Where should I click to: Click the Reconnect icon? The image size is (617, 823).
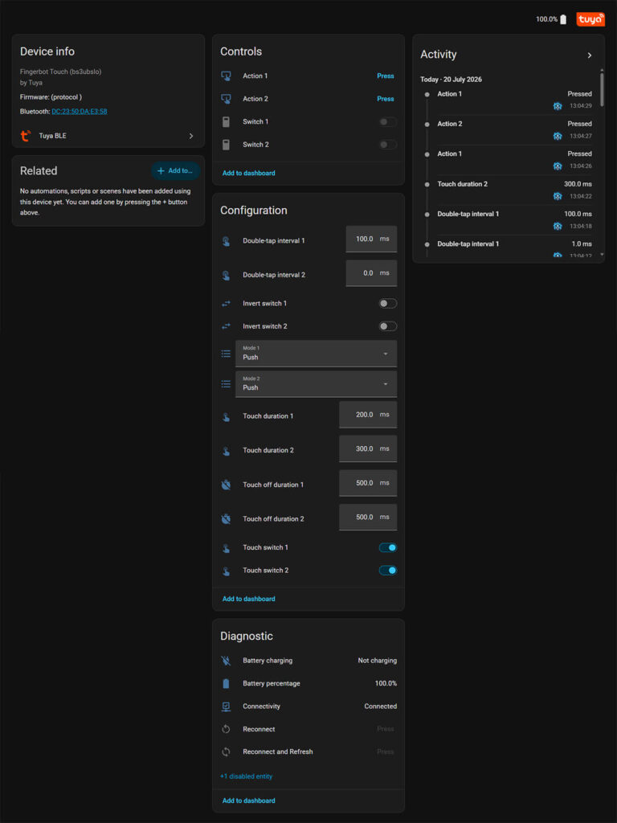coord(226,729)
